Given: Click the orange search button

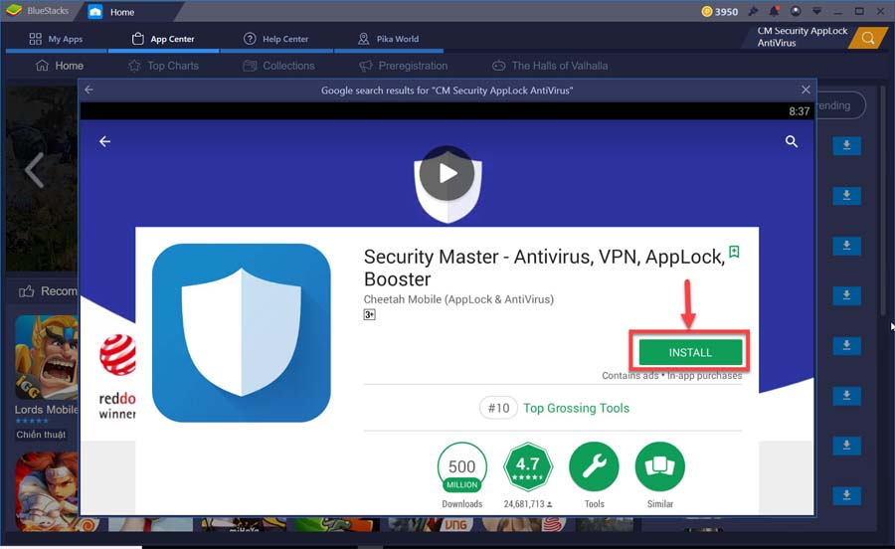Looking at the screenshot, I should tap(868, 38).
